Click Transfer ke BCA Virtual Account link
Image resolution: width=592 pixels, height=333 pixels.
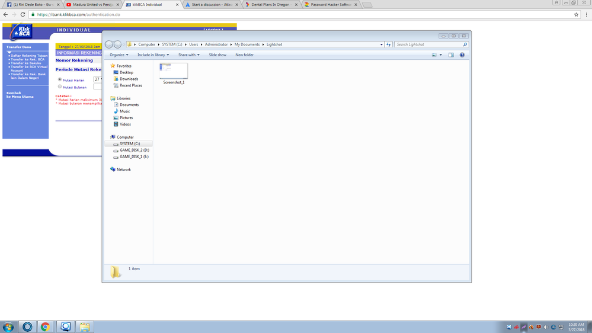[29, 68]
